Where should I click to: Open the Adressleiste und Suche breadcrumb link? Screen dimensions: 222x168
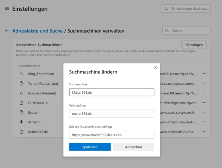pyautogui.click(x=37, y=31)
